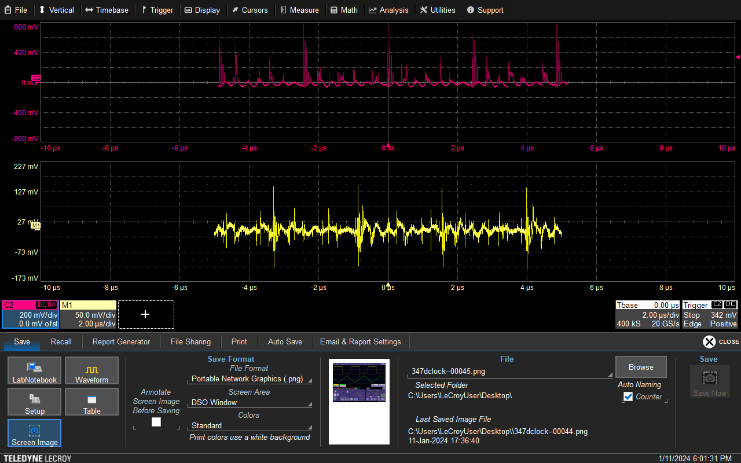Image resolution: width=741 pixels, height=463 pixels.
Task: Open the File menu
Action: 16,10
